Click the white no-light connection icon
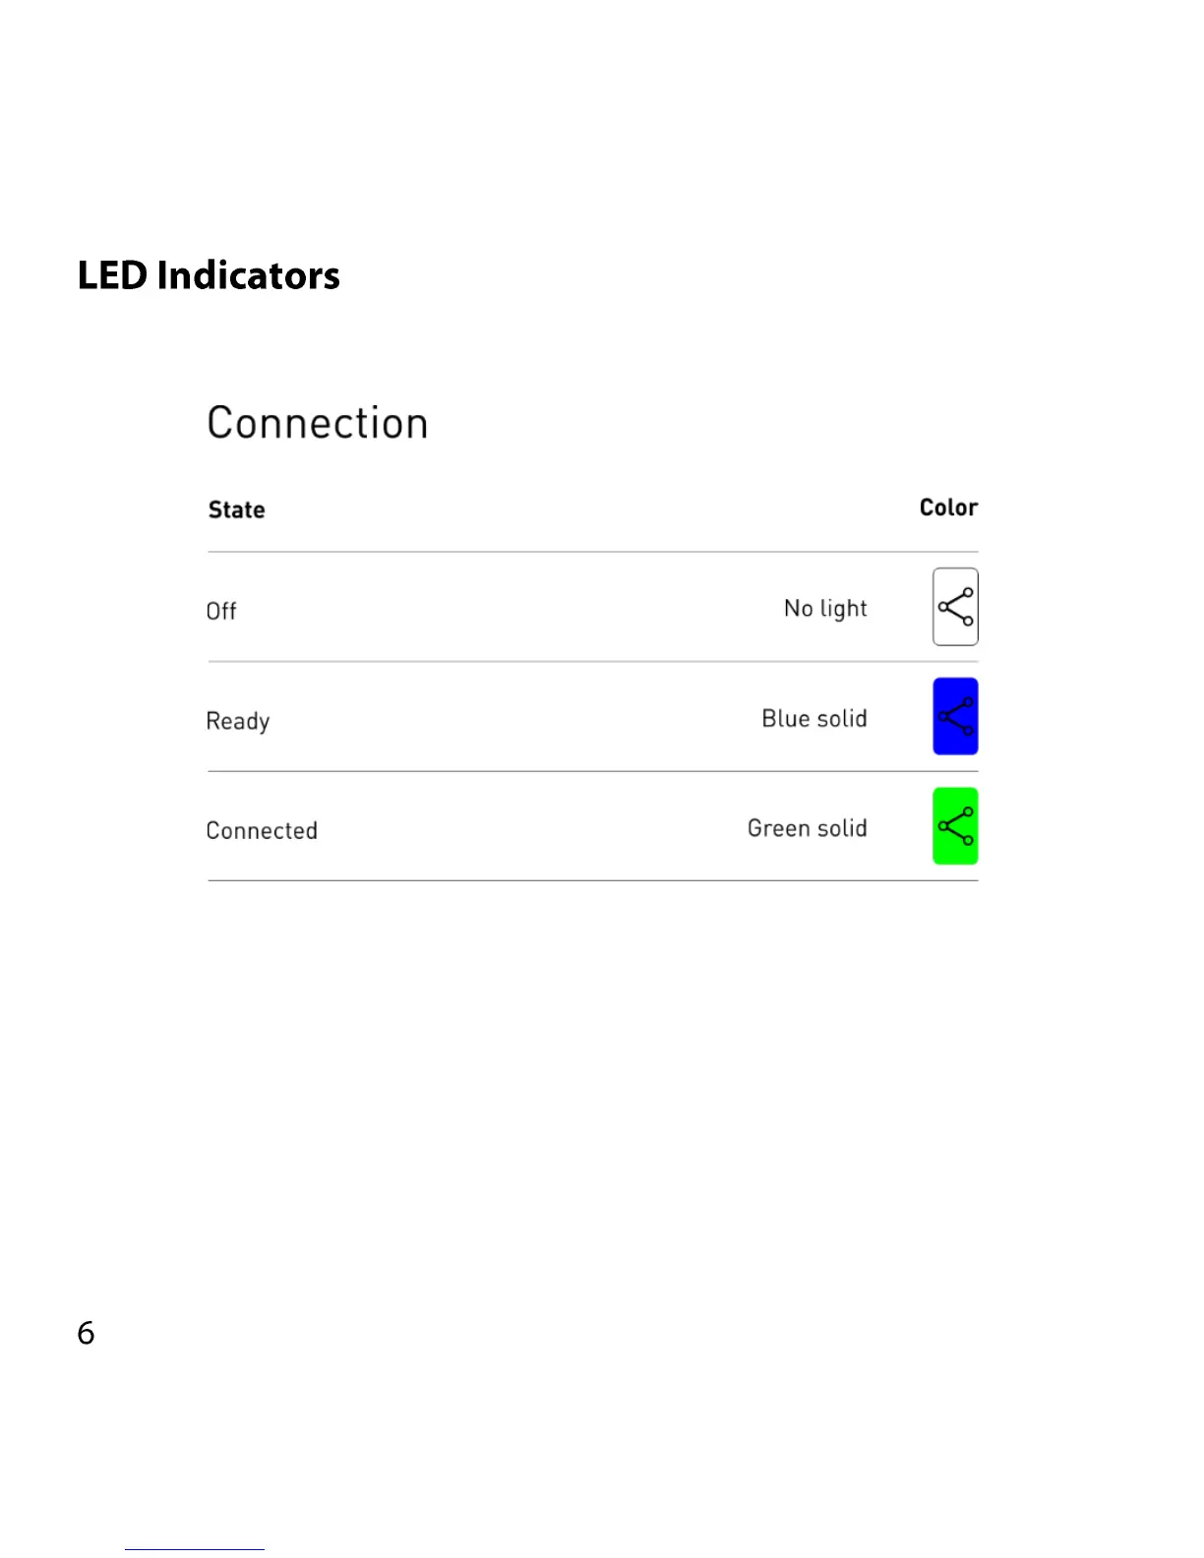Image resolution: width=1204 pixels, height=1558 pixels. (954, 607)
